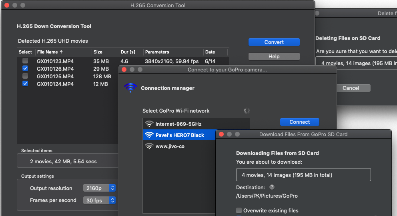Click GX010125.MP4 file name
397x216 pixels.
[x=55, y=76]
